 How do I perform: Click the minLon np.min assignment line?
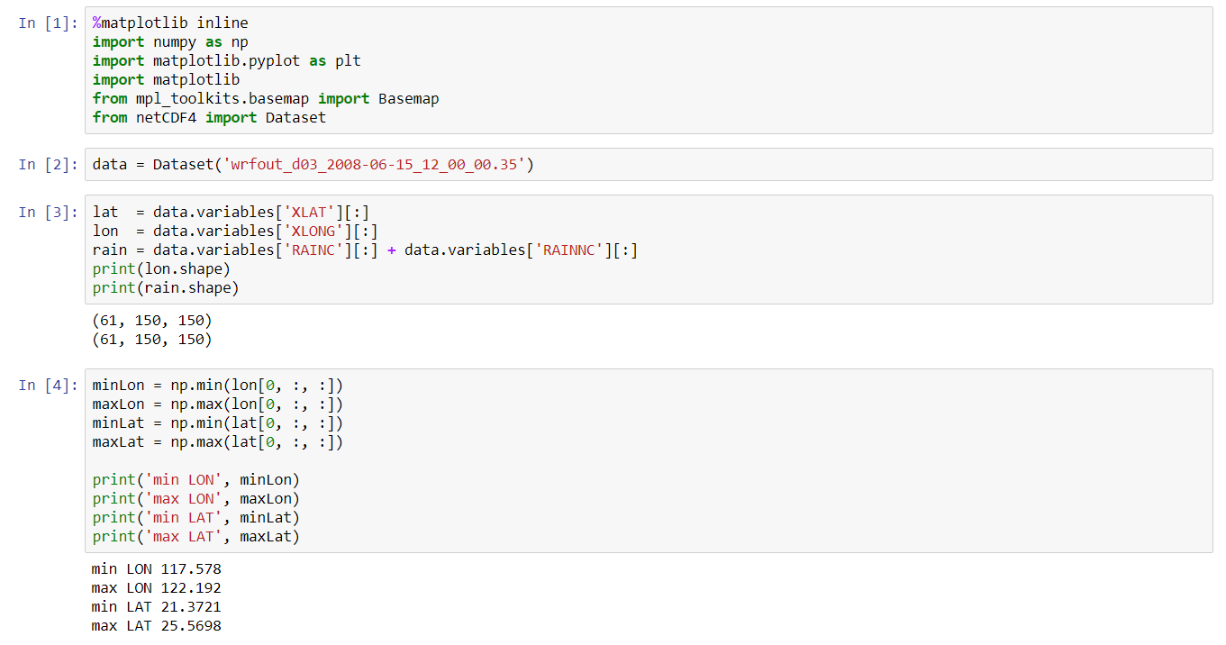[x=217, y=386]
